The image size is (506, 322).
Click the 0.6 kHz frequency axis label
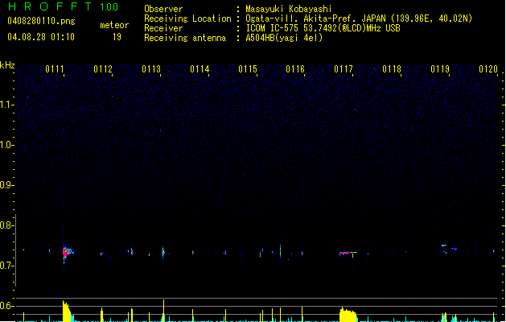pyautogui.click(x=6, y=306)
